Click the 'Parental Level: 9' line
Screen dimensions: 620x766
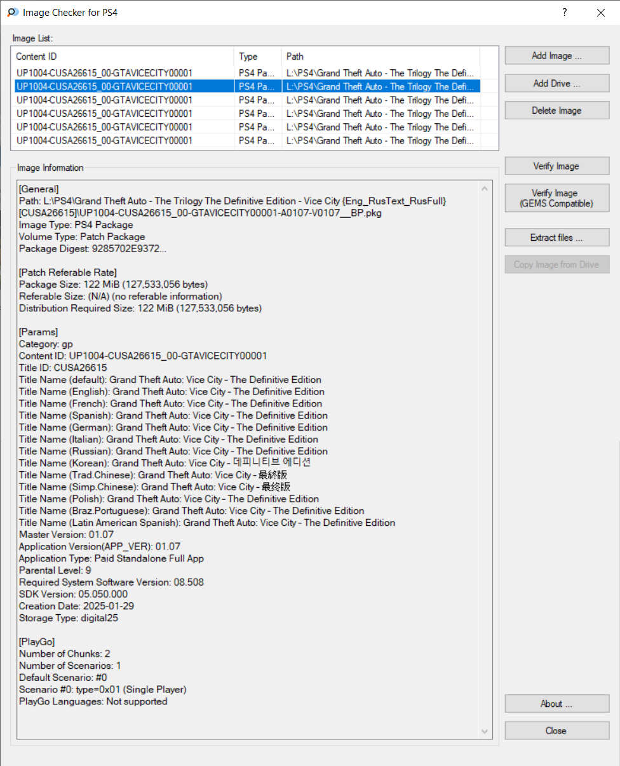pos(55,571)
